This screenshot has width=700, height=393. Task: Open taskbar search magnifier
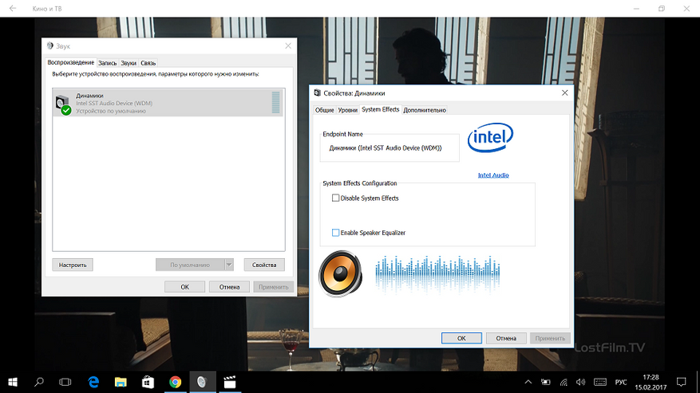click(39, 382)
